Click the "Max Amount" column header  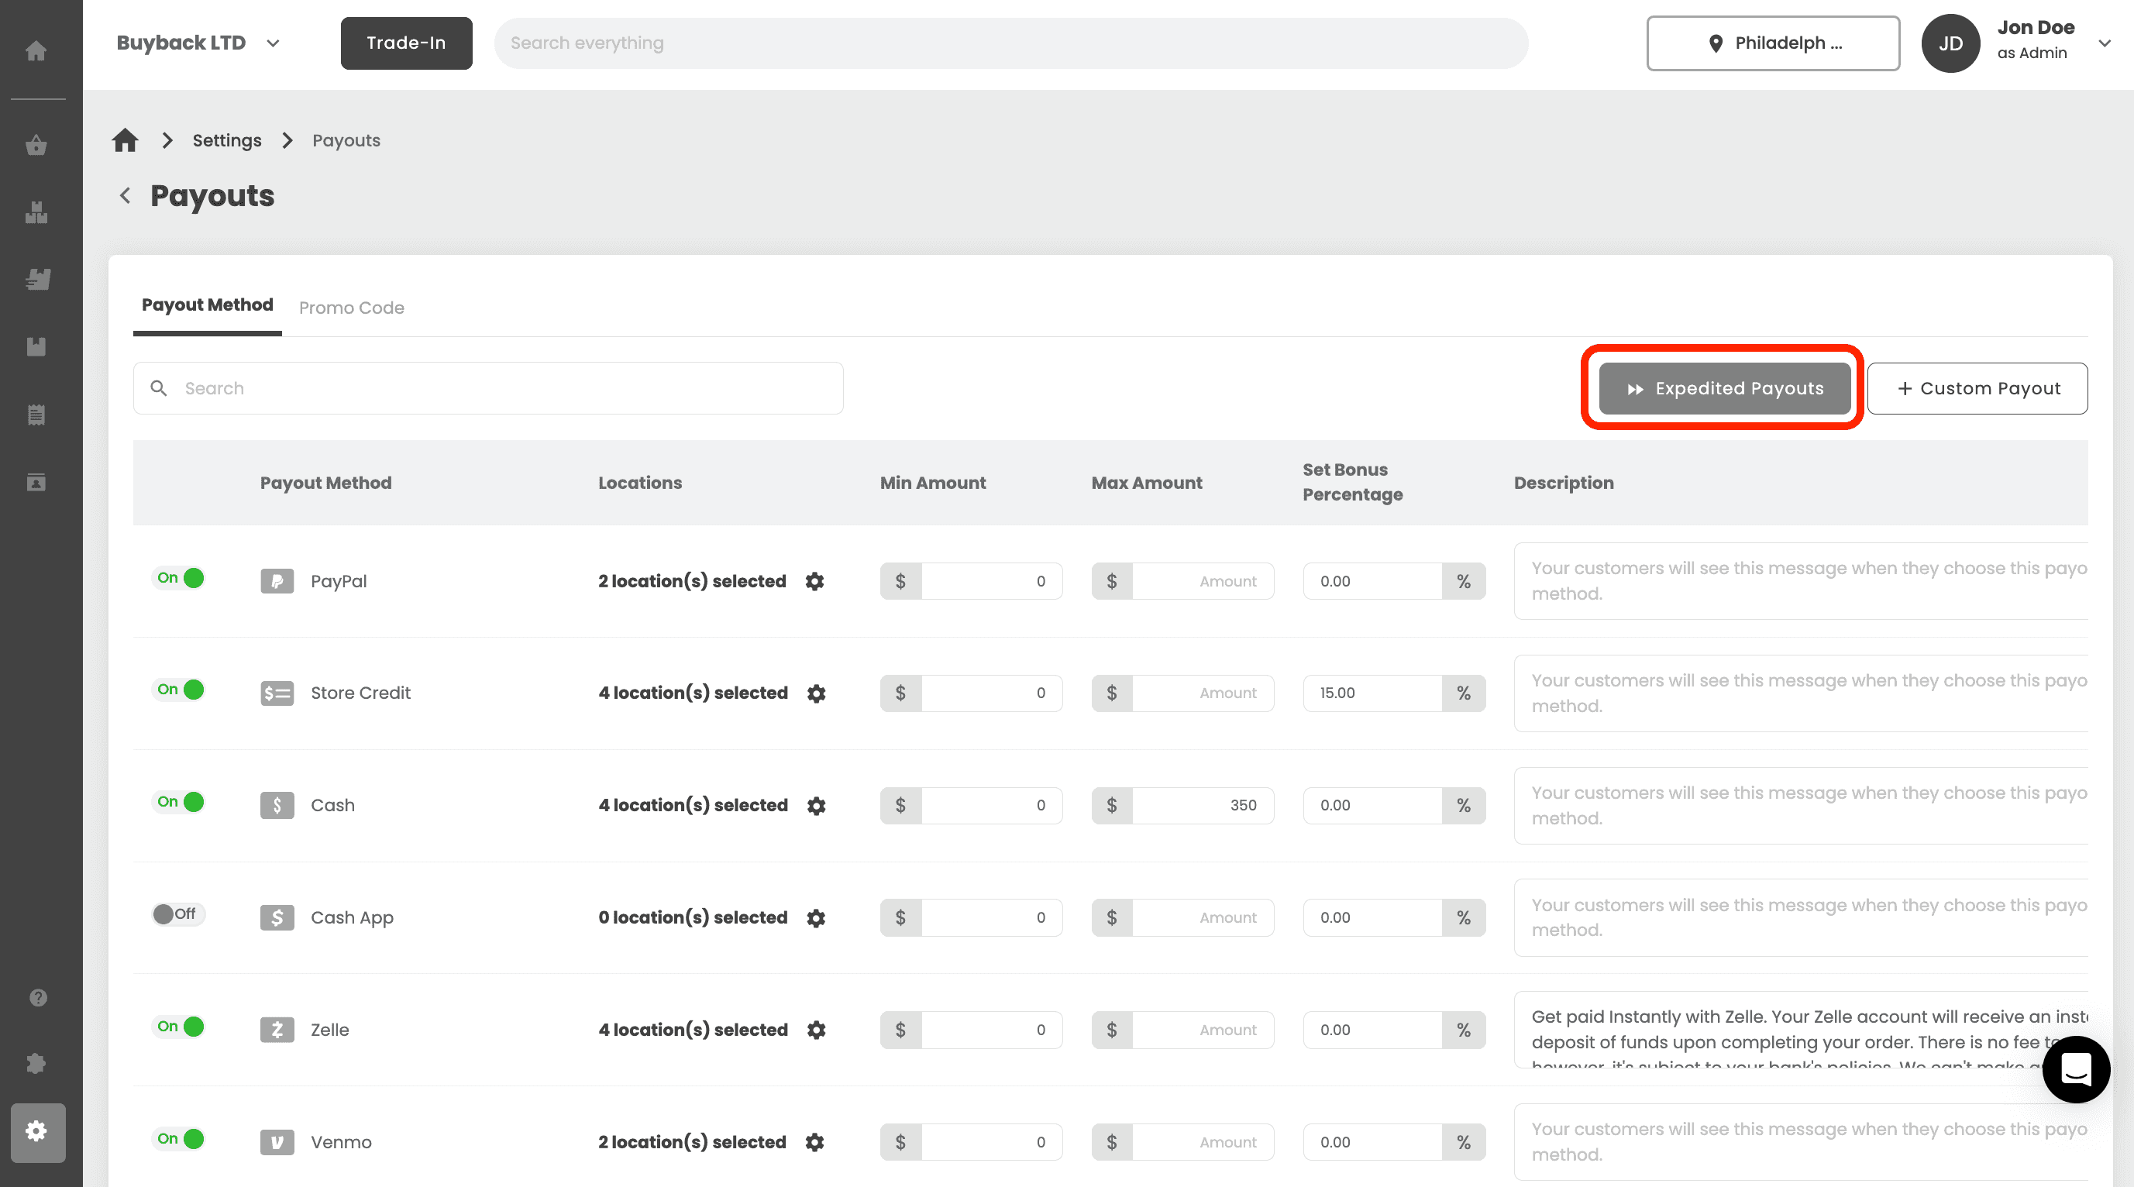[x=1147, y=483]
